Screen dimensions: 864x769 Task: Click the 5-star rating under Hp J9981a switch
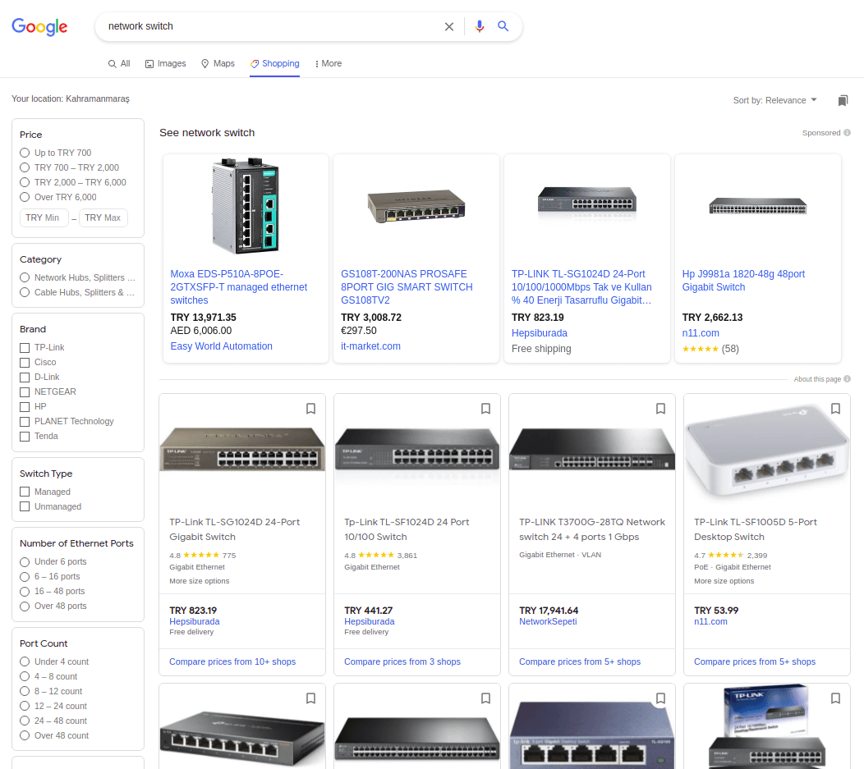(700, 348)
